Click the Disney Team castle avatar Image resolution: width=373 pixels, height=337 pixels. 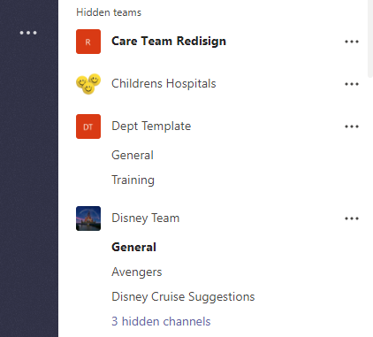pos(88,218)
